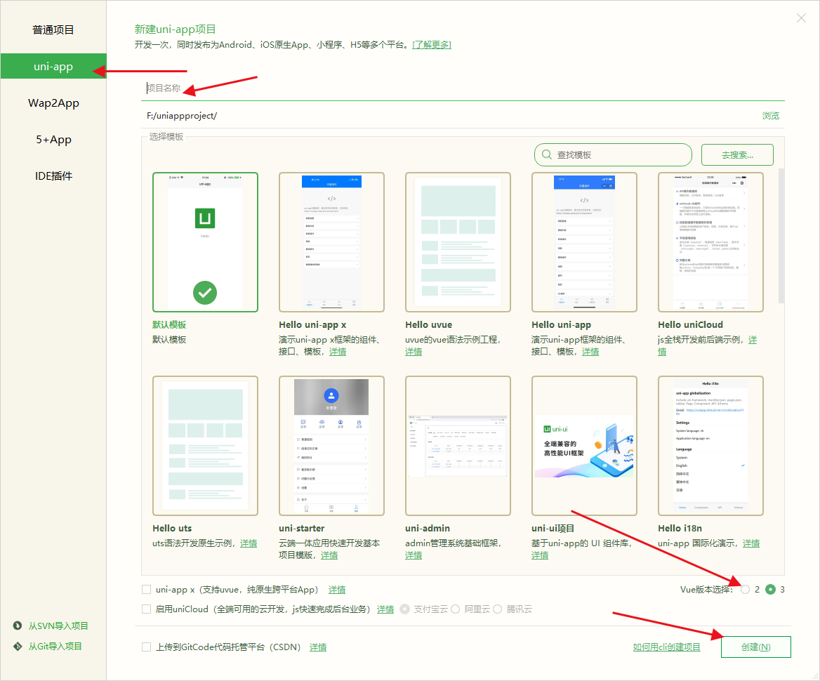Open 详情 link next to GitCode upload
Screen dimensions: 820x681
pos(318,647)
